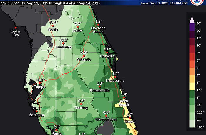Screen dimensions: 206x135
Task: Click the Tampa red location dot
Action: click(x=40, y=83)
